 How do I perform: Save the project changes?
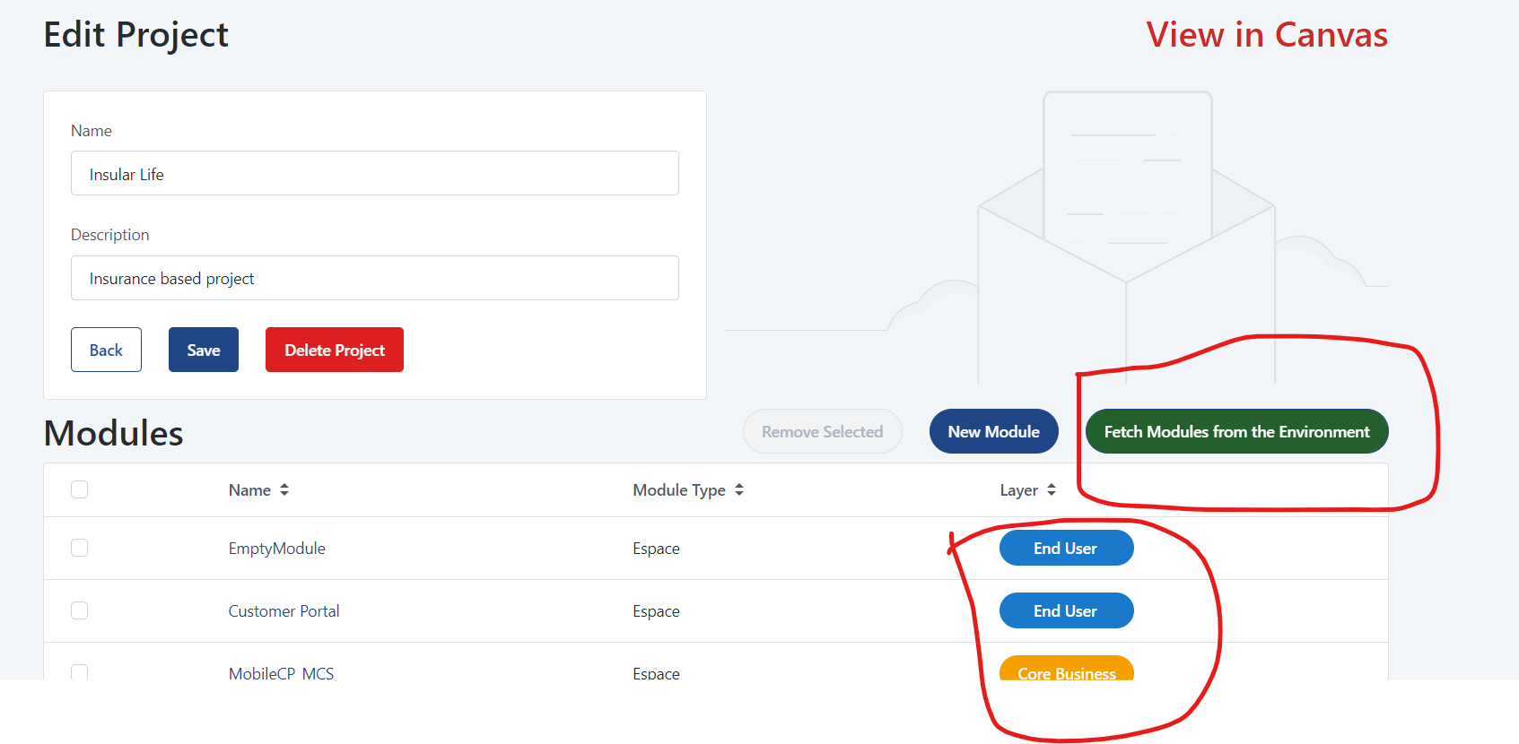click(x=204, y=350)
